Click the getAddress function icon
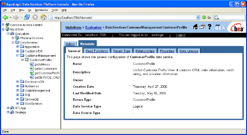This screenshot has width=247, height=135. pyautogui.click(x=32, y=64)
